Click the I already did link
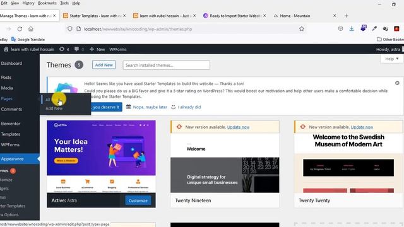This screenshot has width=404, height=227. click(x=189, y=107)
